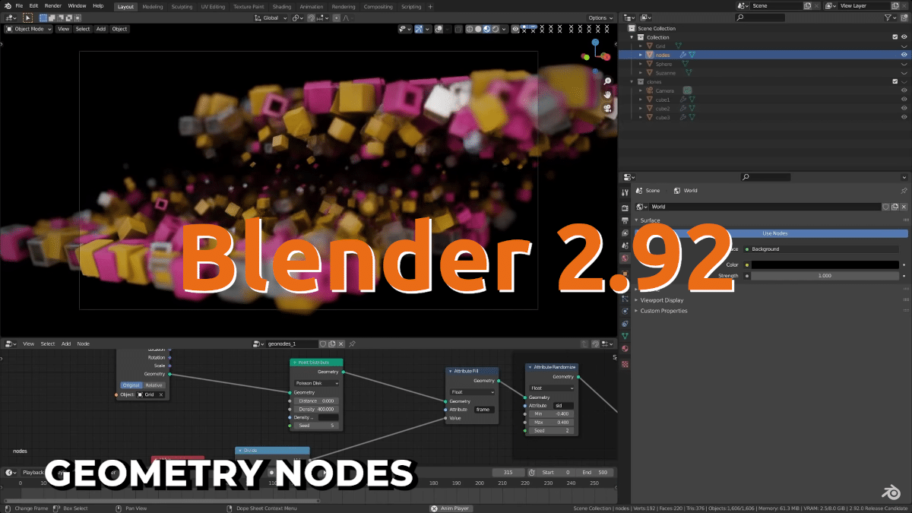Click the new scene icon next to Scene
The width and height of the screenshot is (912, 513).
coord(809,6)
